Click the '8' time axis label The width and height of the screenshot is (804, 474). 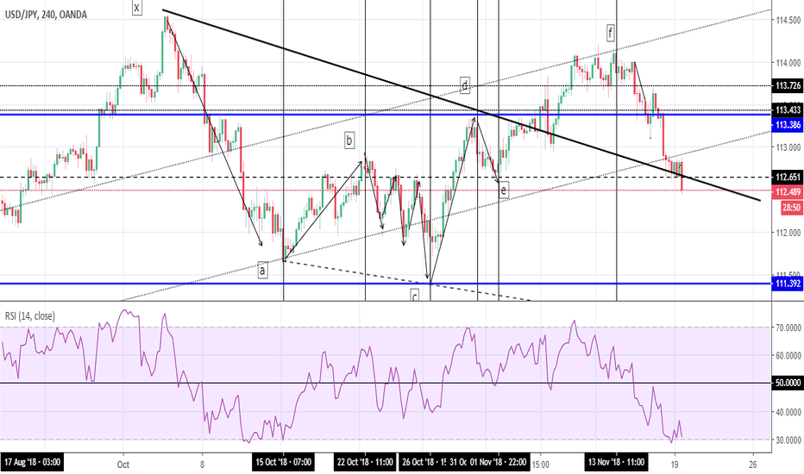(x=203, y=465)
